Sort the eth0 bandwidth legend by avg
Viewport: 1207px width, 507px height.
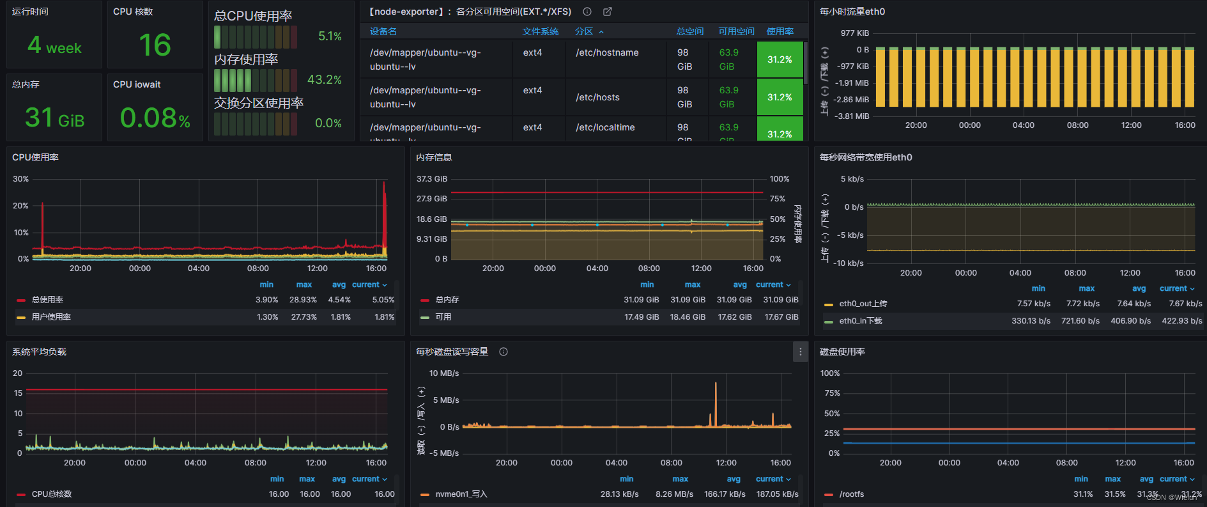point(1139,288)
